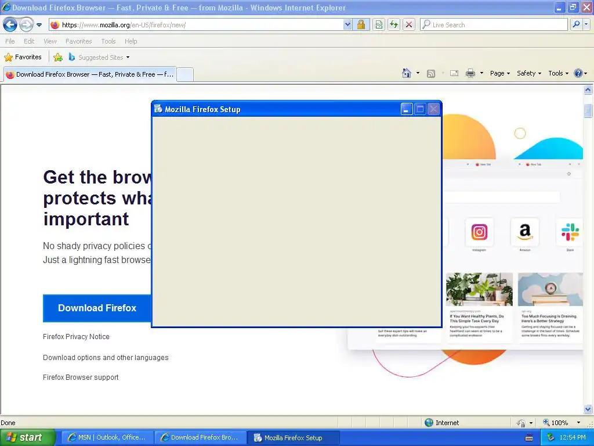The height and width of the screenshot is (446, 594).
Task: Click the IE Forward navigation arrow
Action: point(26,25)
